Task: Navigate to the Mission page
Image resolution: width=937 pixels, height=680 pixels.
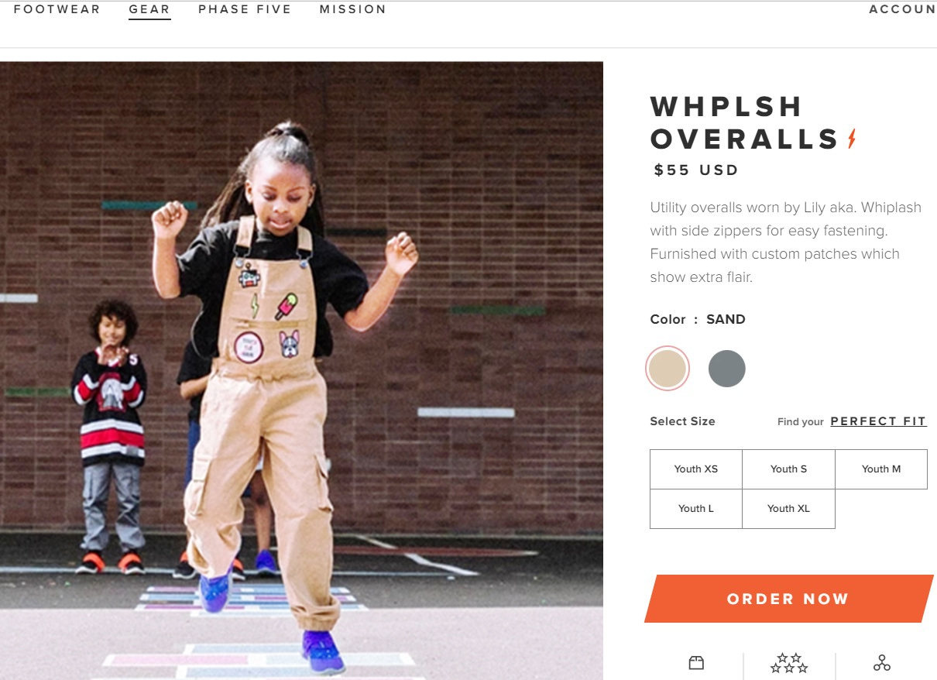Action: point(353,9)
